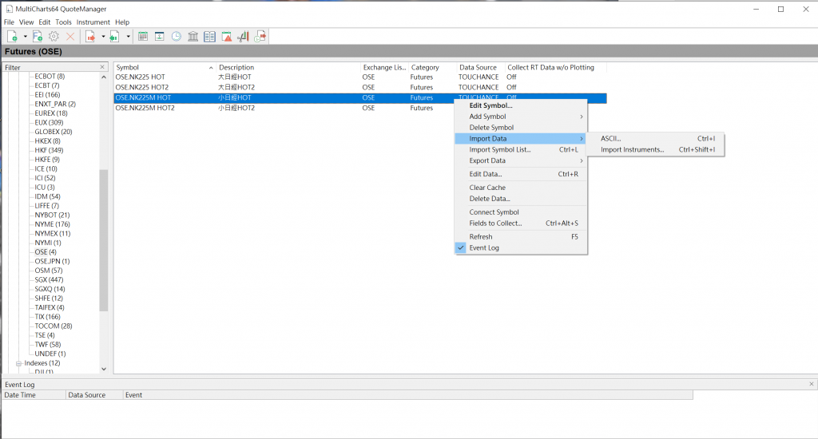Image resolution: width=818 pixels, height=439 pixels.
Task: Select HKF (349) in the filter tree
Action: click(x=49, y=150)
